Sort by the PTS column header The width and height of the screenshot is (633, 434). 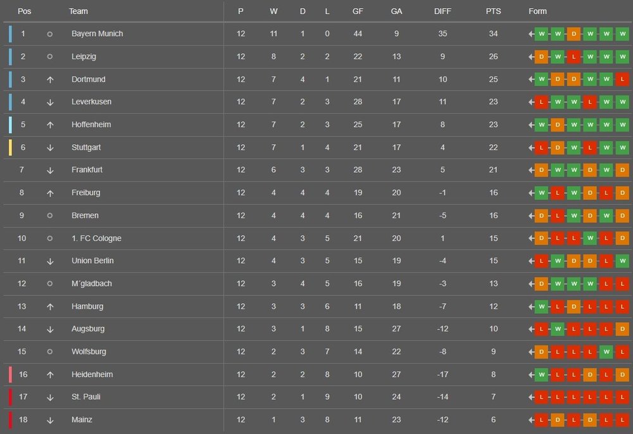pyautogui.click(x=493, y=11)
